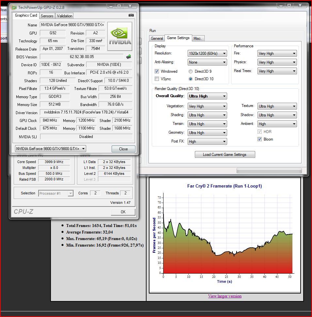Click the Device ID 10DE - 0612 field
This screenshot has width=312, height=317.
coord(51,65)
